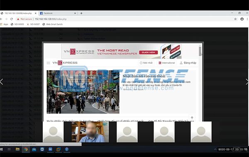Open the blue globe taskbar app
The image size is (249, 157).
pyautogui.click(x=67, y=149)
